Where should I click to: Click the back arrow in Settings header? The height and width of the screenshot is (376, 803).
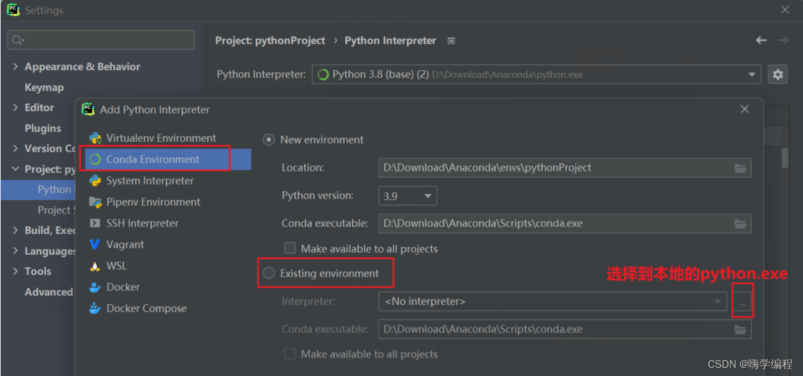tap(761, 40)
